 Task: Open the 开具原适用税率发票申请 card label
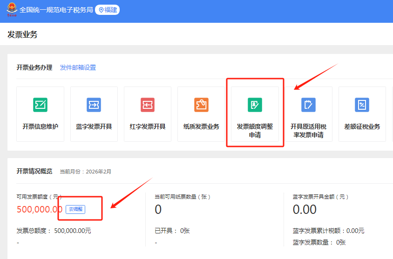tap(308, 131)
